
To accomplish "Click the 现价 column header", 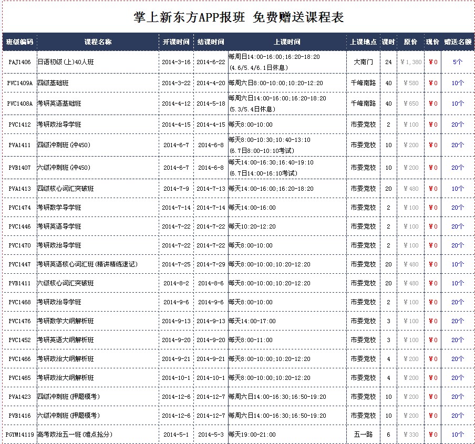I will pos(432,42).
